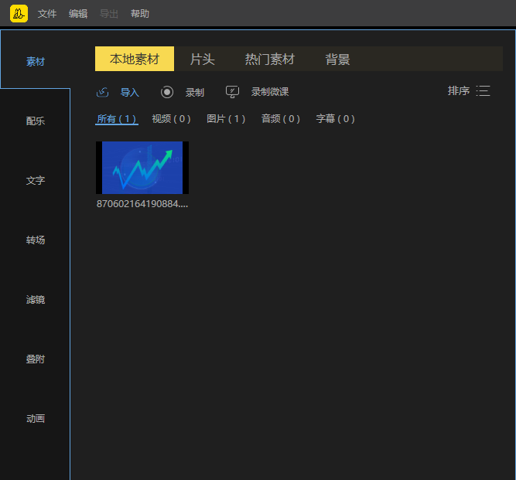Click the circular record icon

tap(167, 92)
